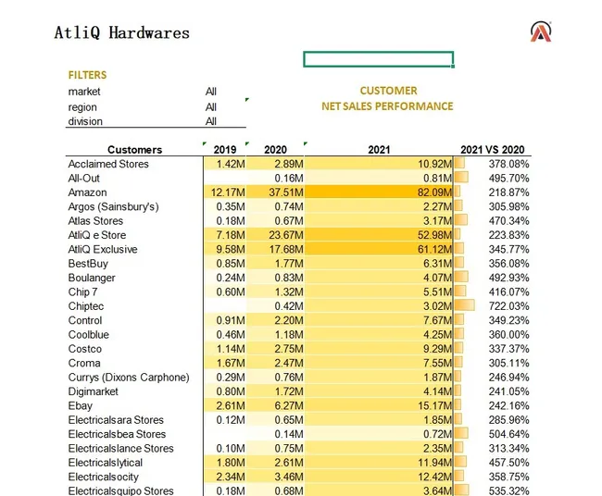The width and height of the screenshot is (602, 496).
Task: Click Electricalsbea Stores growth 504.64%
Action: tap(508, 434)
